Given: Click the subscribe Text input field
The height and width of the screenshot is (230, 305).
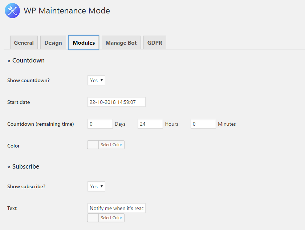Looking at the screenshot, I should pos(116,208).
